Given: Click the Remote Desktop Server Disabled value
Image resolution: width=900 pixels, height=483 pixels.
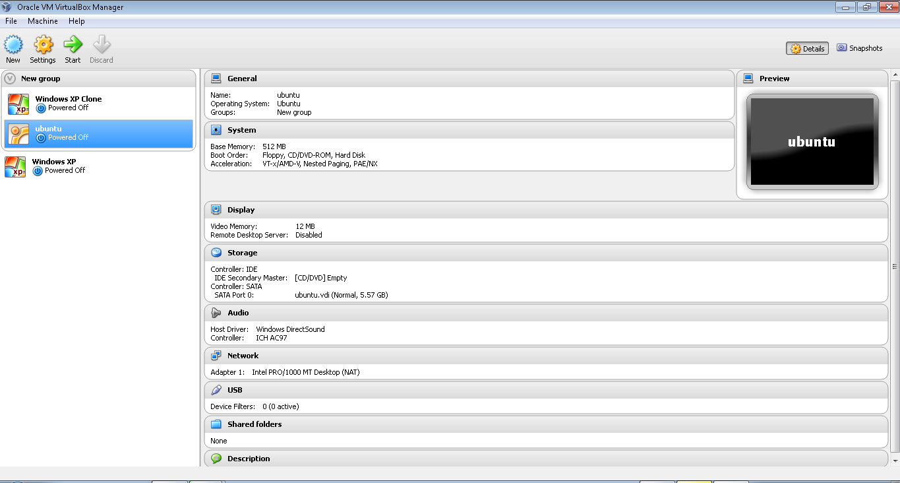Looking at the screenshot, I should [x=309, y=235].
